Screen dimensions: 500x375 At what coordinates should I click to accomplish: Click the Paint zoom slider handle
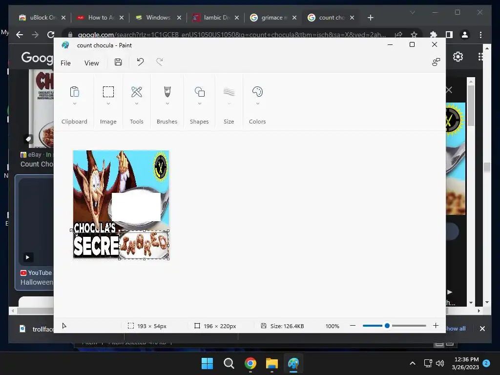click(x=387, y=326)
